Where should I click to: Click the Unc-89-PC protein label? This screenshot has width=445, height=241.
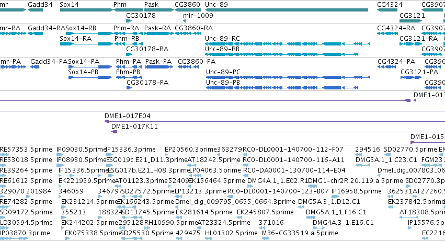[x=223, y=72]
